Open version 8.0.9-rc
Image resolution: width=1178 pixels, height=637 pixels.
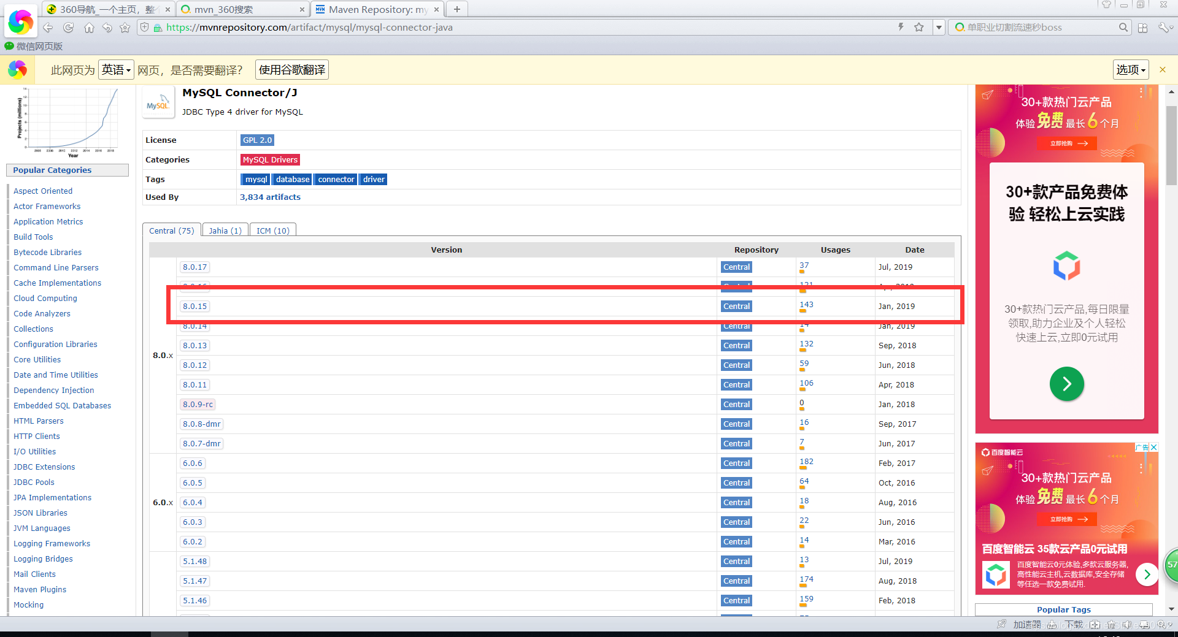click(x=198, y=405)
